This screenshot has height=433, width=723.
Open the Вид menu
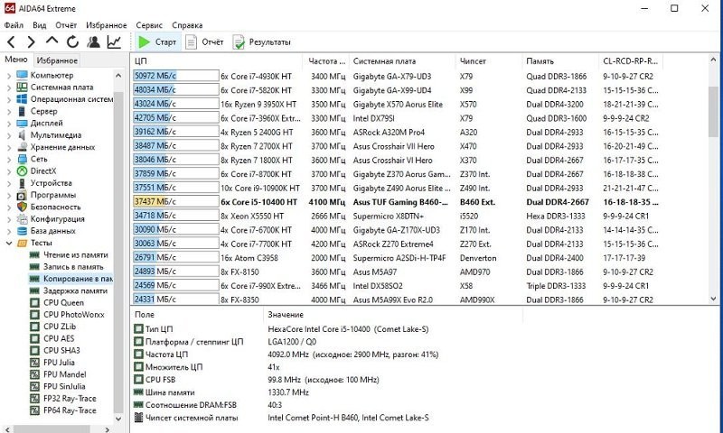tap(39, 25)
